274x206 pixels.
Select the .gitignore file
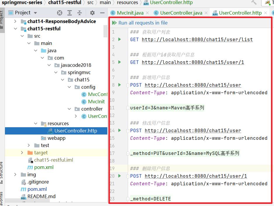35,182
